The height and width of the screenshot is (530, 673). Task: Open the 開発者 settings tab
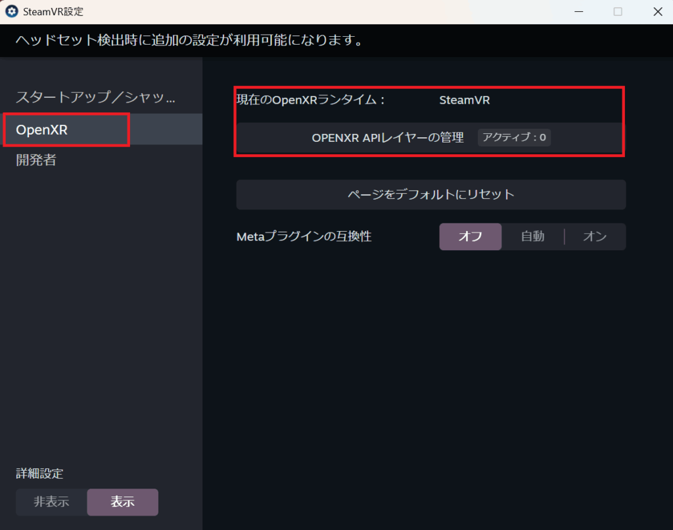101,160
